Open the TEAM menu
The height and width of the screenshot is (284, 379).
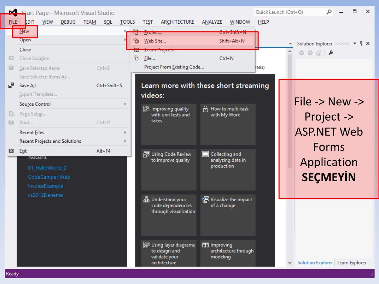pyautogui.click(x=90, y=22)
